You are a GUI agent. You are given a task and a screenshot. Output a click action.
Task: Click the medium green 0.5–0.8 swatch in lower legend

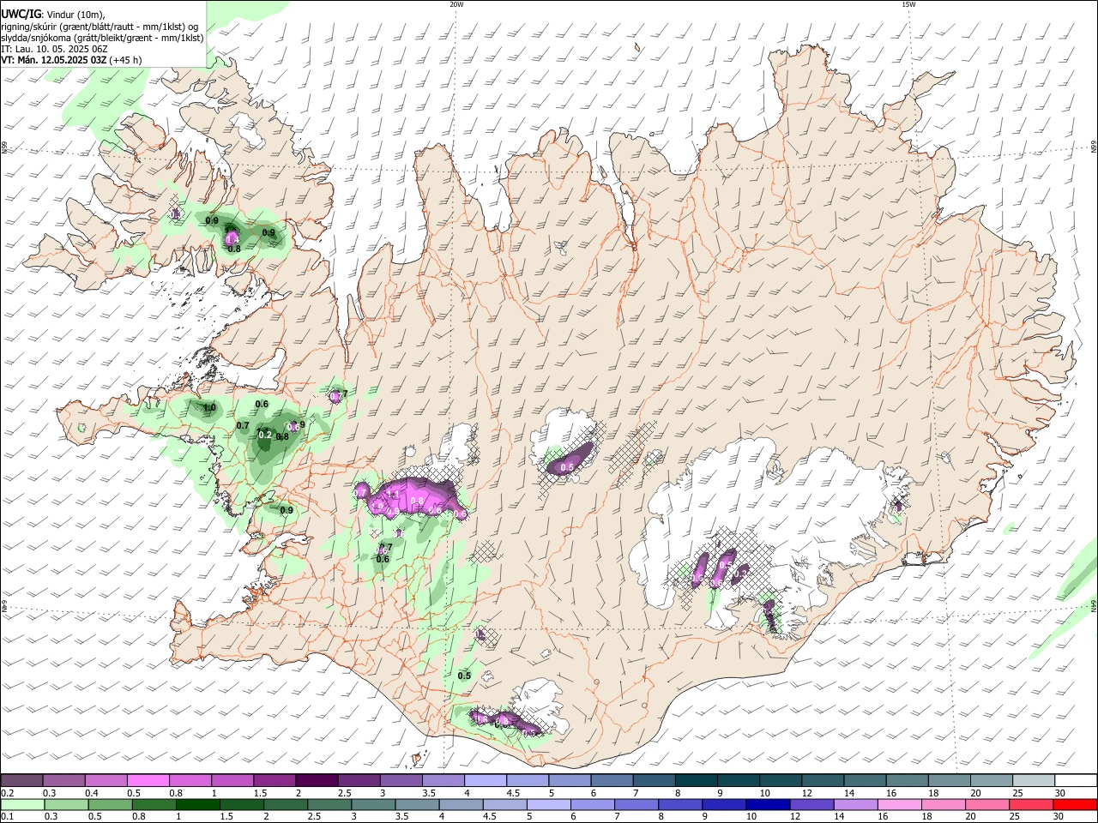point(112,804)
